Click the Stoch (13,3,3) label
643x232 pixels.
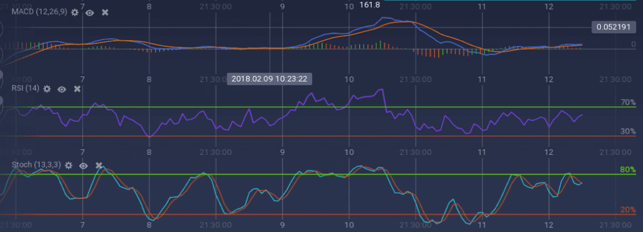(36, 165)
